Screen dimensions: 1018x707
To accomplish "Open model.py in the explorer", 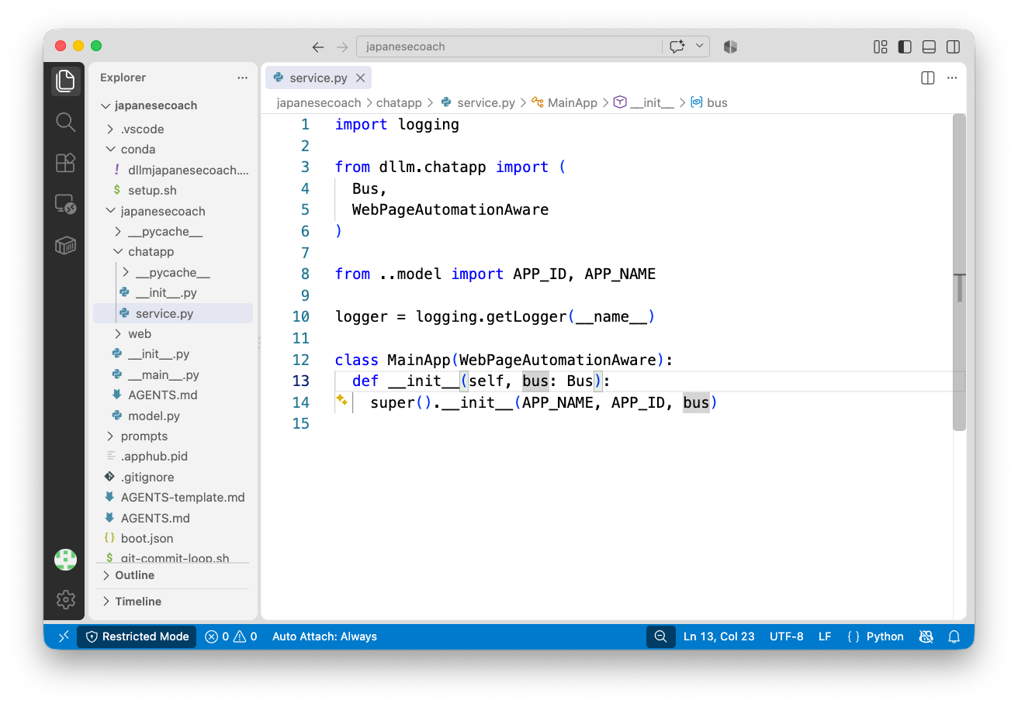I will 154,416.
